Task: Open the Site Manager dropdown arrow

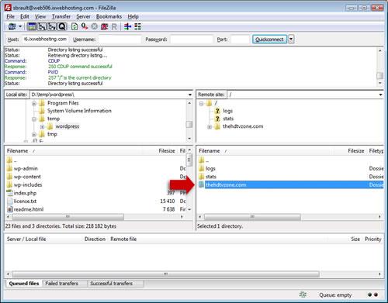Action: click(x=20, y=26)
